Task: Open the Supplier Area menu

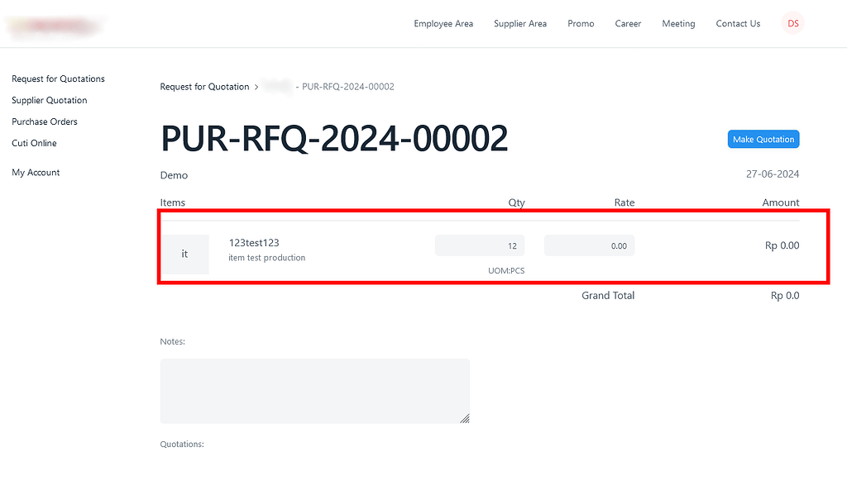Action: [x=519, y=24]
